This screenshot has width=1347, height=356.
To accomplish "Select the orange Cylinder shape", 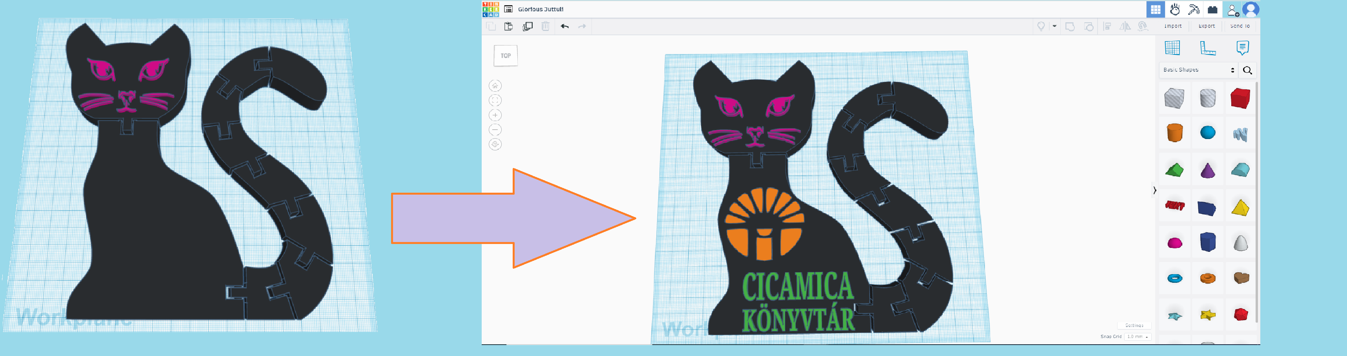I will click(1174, 133).
